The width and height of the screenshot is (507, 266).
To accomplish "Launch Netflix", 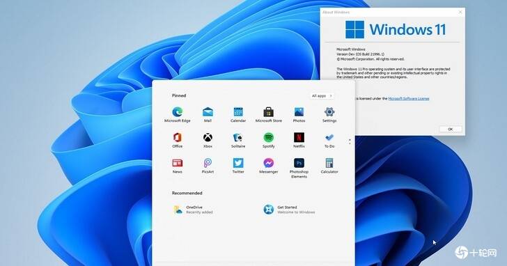I will coord(299,140).
